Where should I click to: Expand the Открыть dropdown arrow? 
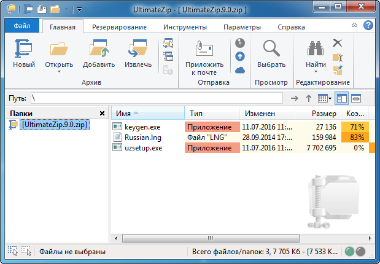point(60,72)
